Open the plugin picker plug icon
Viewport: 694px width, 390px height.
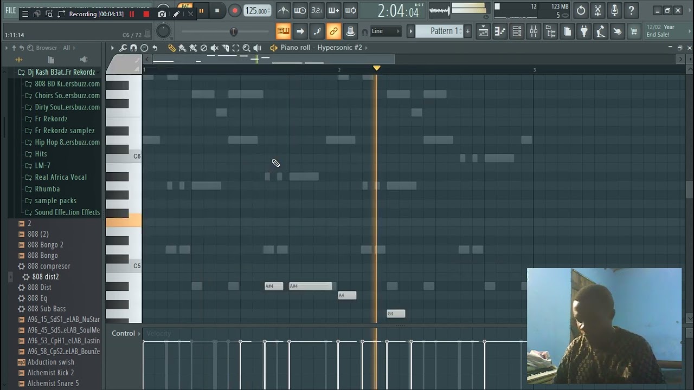coord(584,31)
